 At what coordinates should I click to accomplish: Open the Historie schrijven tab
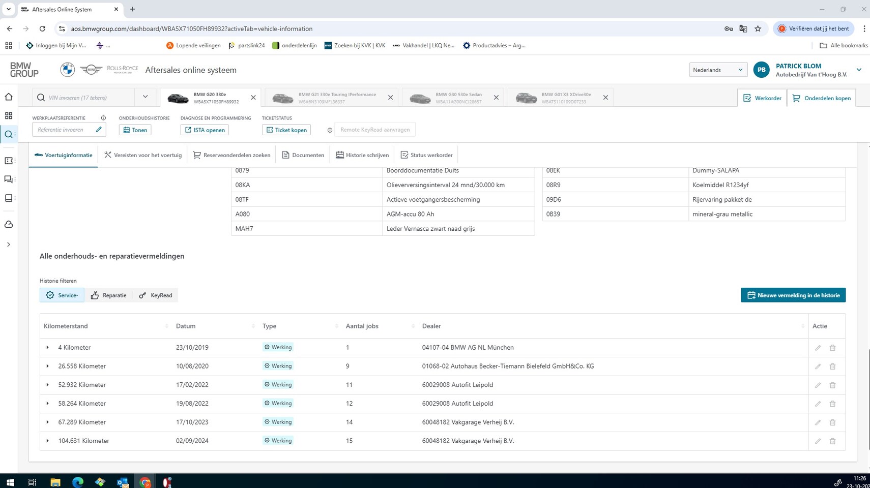[x=362, y=155]
